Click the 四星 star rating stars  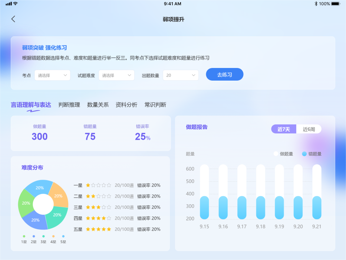pyautogui.click(x=98, y=218)
